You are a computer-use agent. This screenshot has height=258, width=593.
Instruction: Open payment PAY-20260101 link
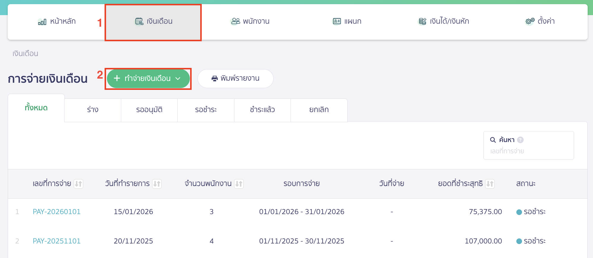[56, 212]
